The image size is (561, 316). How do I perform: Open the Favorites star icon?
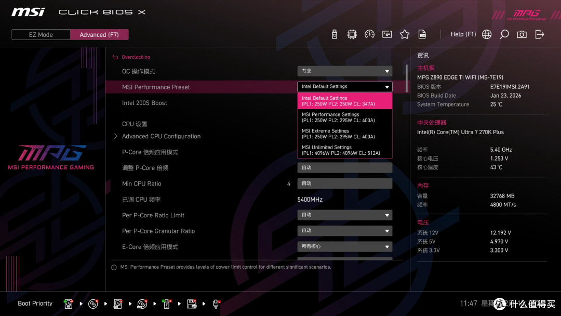point(404,34)
